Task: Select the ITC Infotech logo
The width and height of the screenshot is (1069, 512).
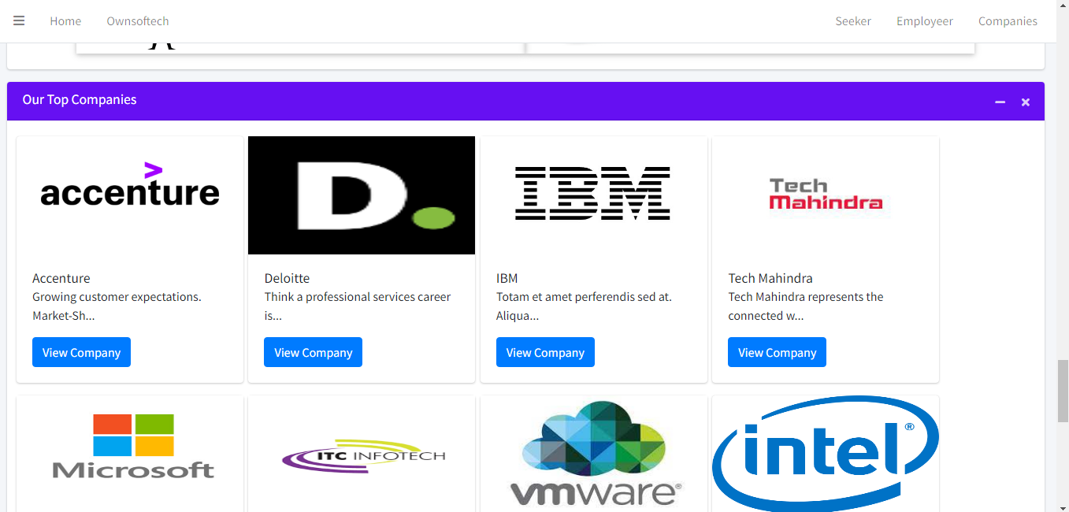Action: pos(363,455)
